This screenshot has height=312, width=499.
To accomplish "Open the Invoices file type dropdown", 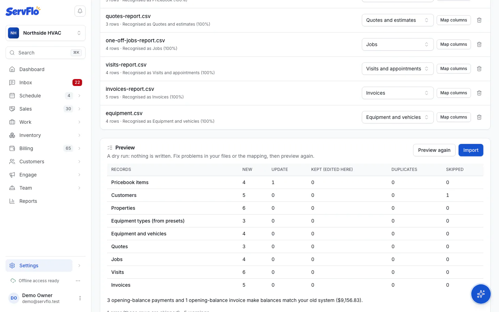I will [x=397, y=93].
